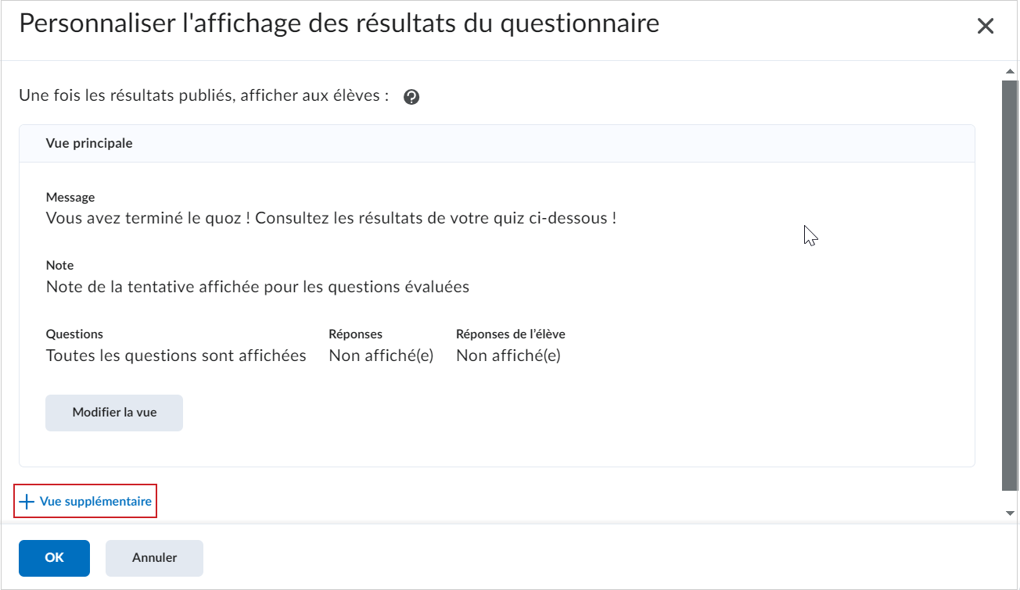Image resolution: width=1020 pixels, height=590 pixels.
Task: Click the vertical scrollbar thumb
Action: tap(1010, 284)
